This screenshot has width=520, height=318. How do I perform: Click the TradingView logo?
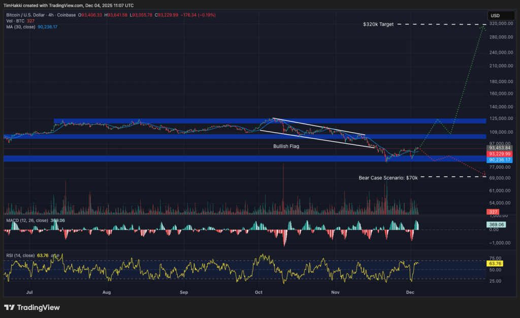[31, 307]
